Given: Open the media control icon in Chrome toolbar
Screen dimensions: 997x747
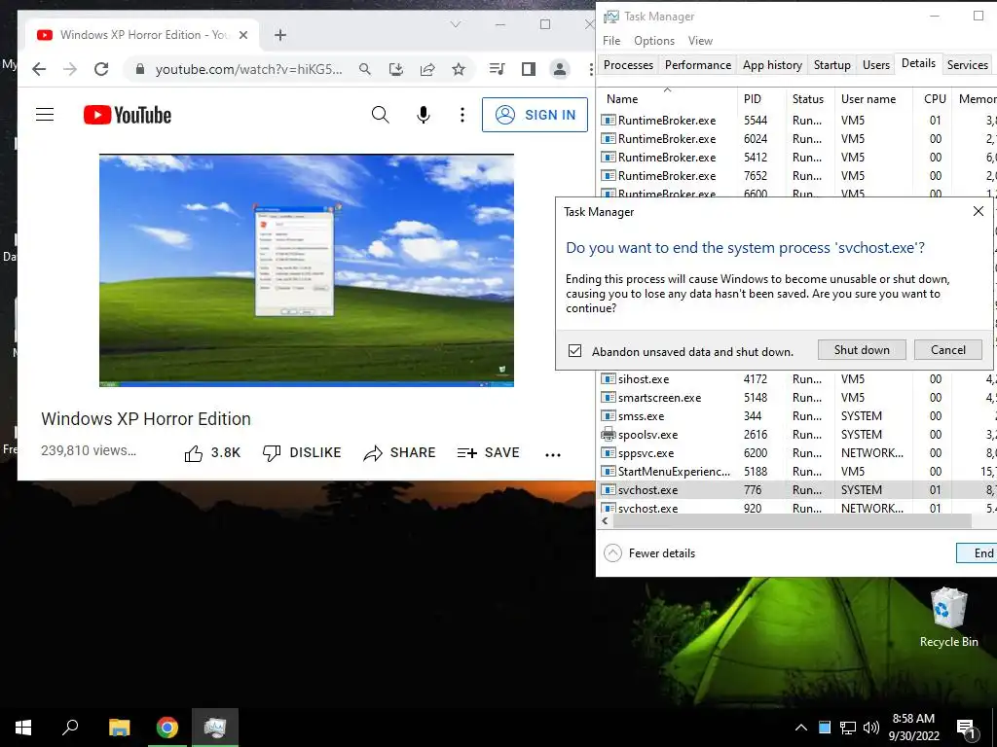Looking at the screenshot, I should pyautogui.click(x=498, y=69).
